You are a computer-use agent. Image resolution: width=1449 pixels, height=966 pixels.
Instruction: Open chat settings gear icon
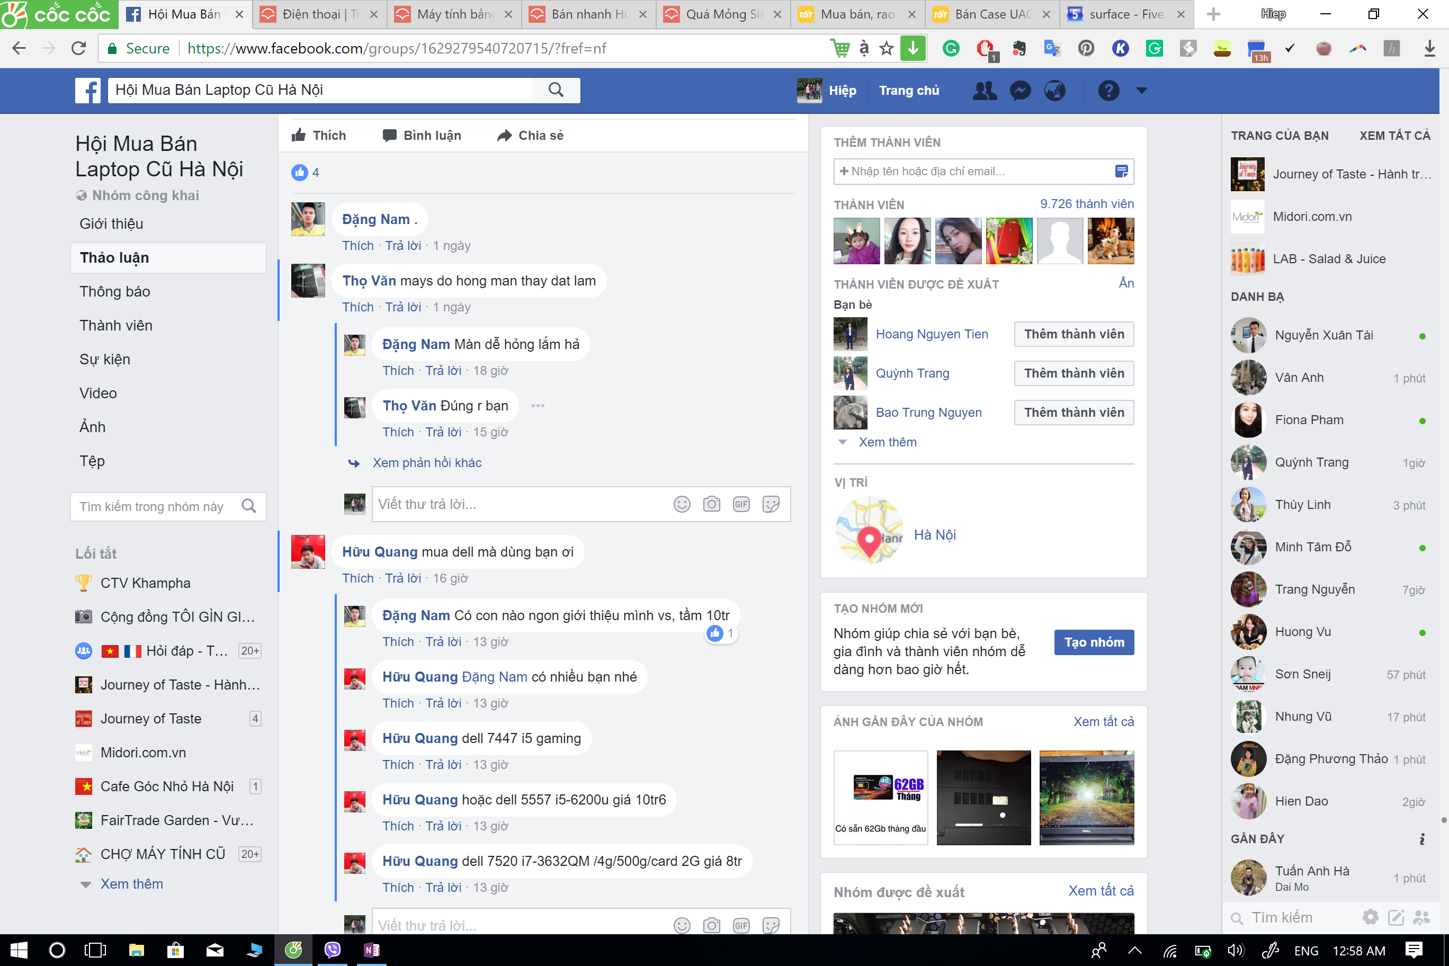[1370, 917]
